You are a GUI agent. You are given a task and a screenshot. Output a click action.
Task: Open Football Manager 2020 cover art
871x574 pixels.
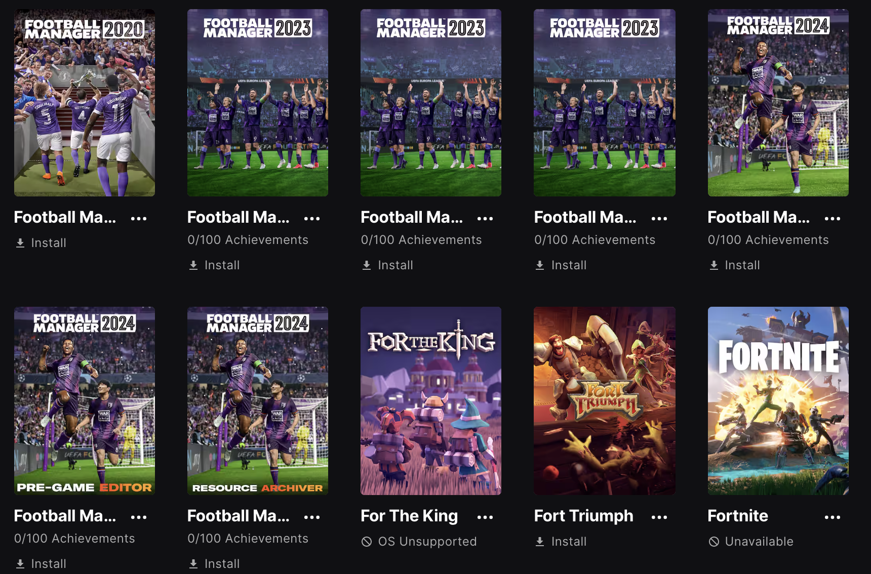click(x=85, y=103)
